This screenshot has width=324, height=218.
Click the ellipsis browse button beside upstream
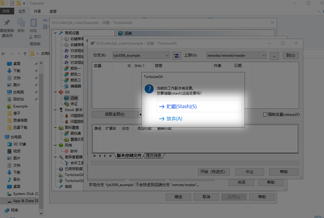pos(274,56)
